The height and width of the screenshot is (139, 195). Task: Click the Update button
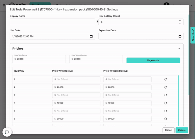click(x=182, y=130)
